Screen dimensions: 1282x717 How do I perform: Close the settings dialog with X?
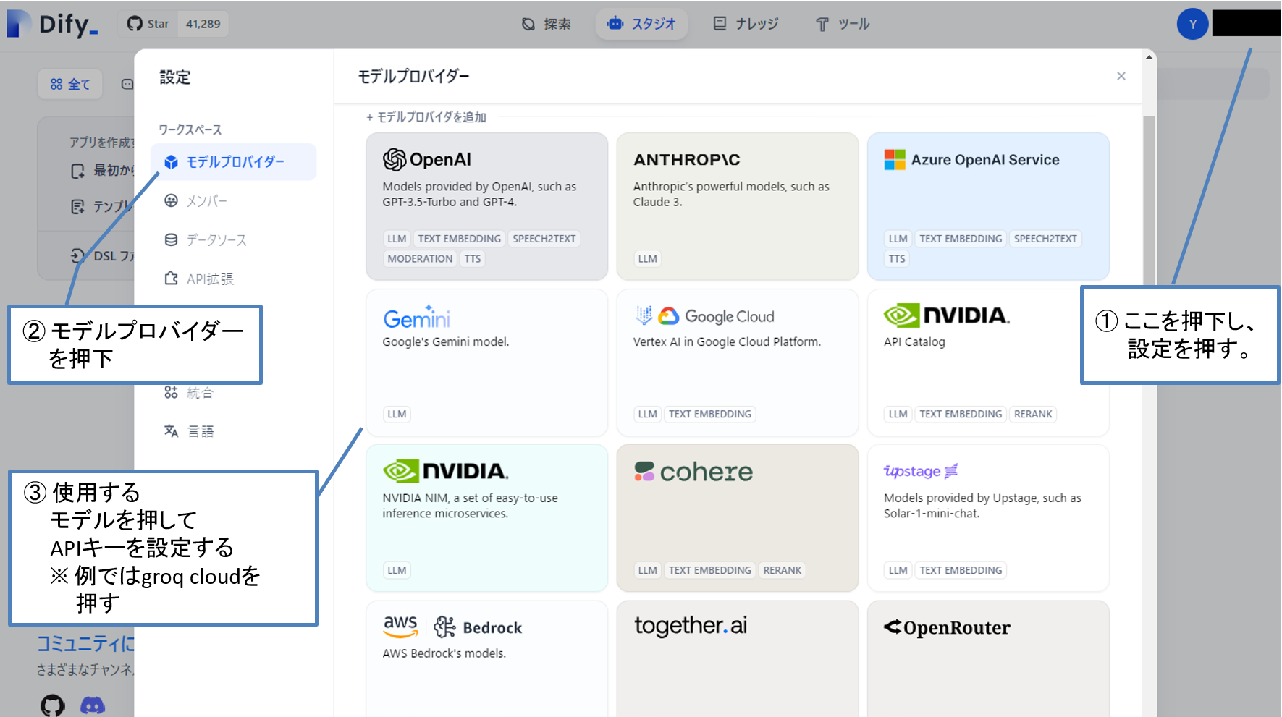tap(1121, 76)
